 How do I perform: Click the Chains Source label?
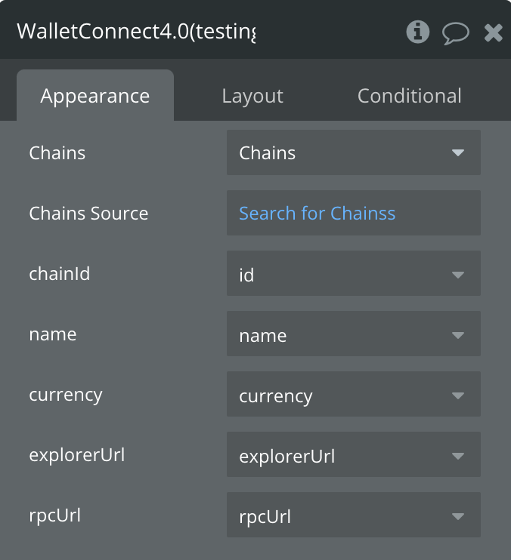click(88, 214)
